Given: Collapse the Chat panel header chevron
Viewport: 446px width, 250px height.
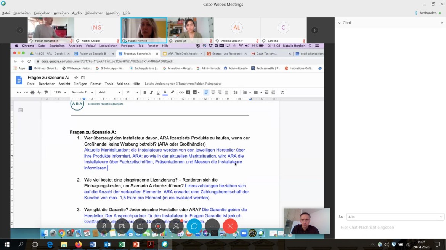Looking at the screenshot, I should [339, 23].
